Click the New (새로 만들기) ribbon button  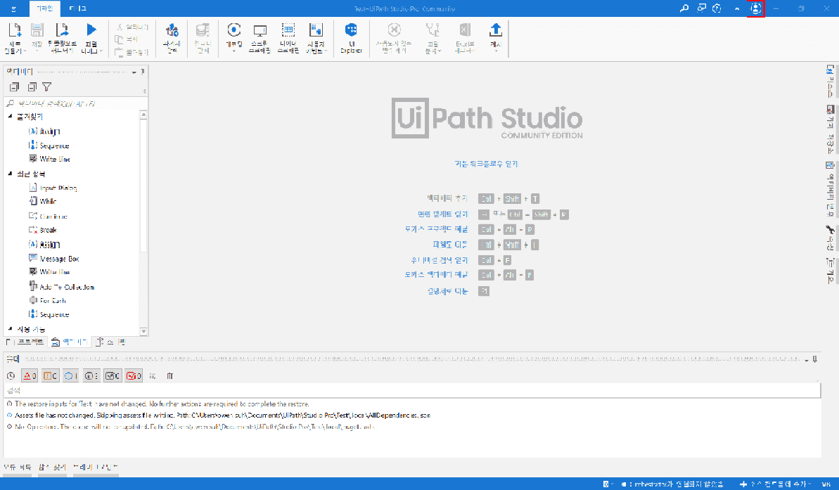[15, 37]
